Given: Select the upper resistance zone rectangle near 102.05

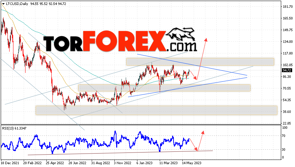Looking at the screenshot, I should tap(200, 62).
